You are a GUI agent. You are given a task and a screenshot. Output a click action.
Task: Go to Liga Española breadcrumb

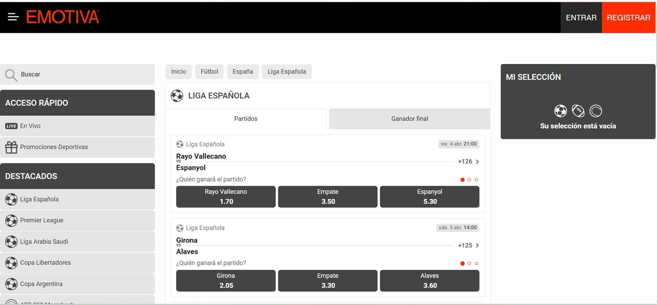tap(287, 72)
